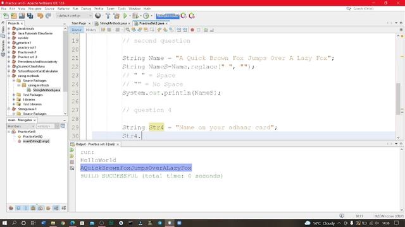
Task: Click the Build Project hammer icon
Action: click(108, 16)
